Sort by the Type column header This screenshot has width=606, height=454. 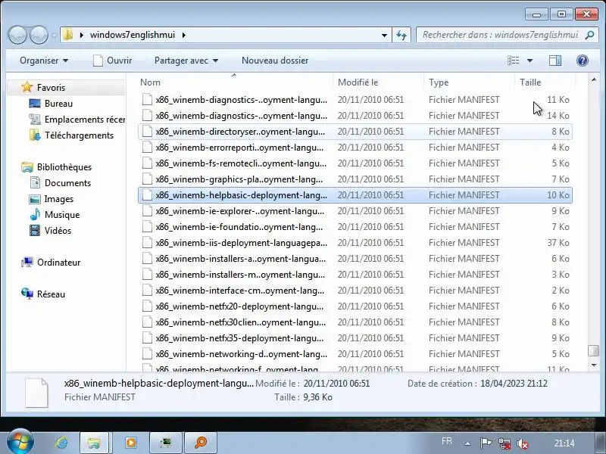[x=469, y=82]
